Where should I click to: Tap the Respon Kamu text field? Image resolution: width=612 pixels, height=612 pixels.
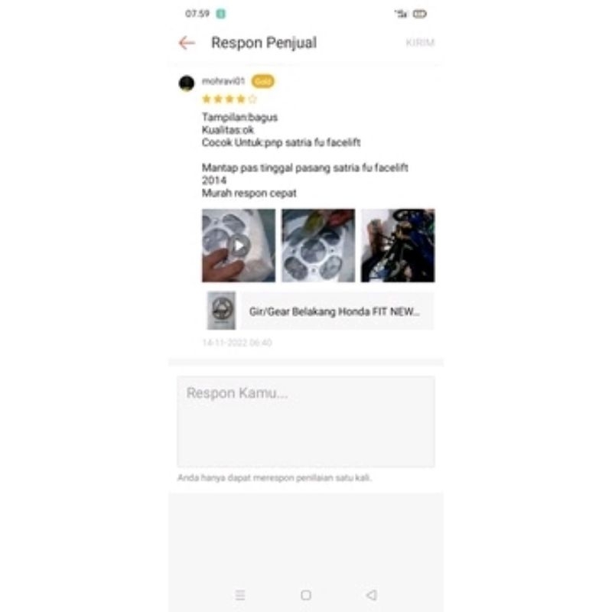click(306, 422)
